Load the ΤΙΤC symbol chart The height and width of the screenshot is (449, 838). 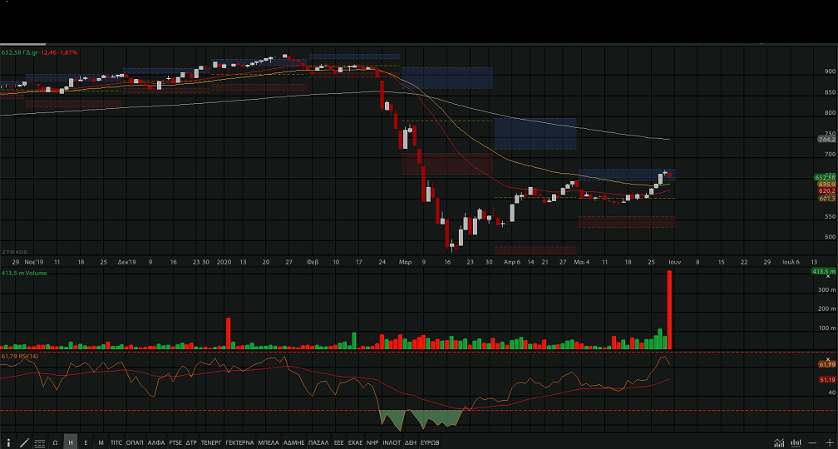[x=116, y=442]
